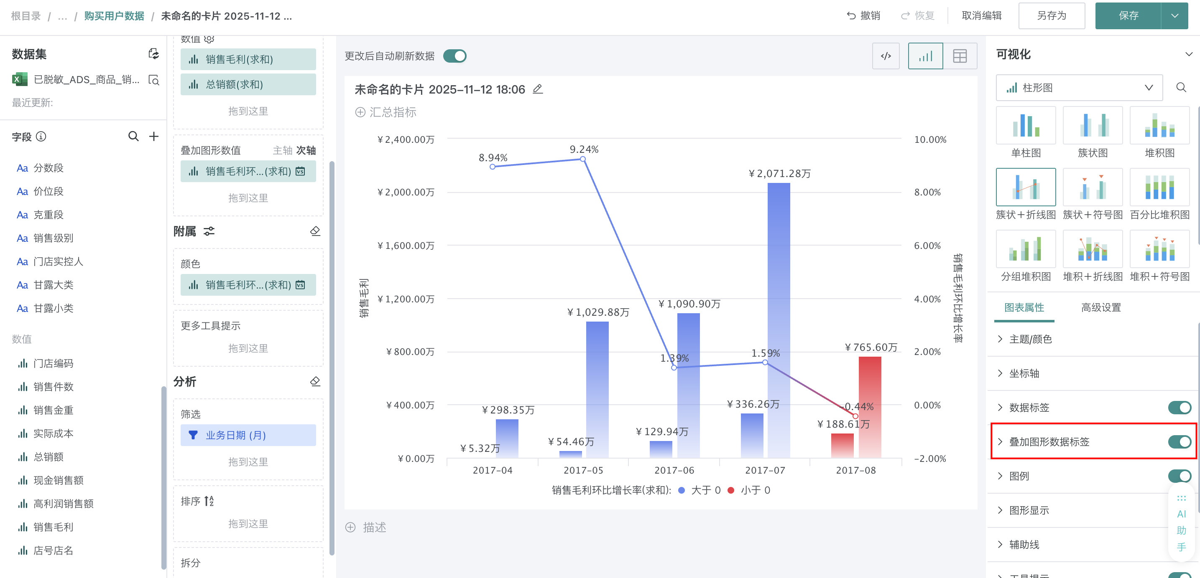Add a new field with the plus icon
Viewport: 1200px width, 578px height.
tap(153, 136)
